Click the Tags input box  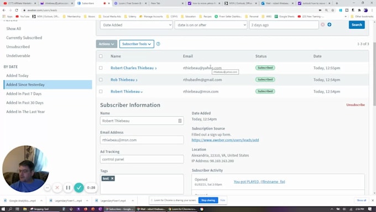tap(142, 184)
